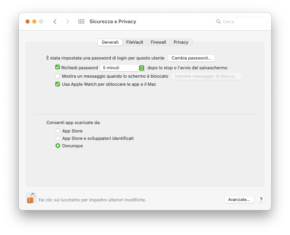Select the App Store radio option
This screenshot has height=235, width=290.
[x=58, y=131]
